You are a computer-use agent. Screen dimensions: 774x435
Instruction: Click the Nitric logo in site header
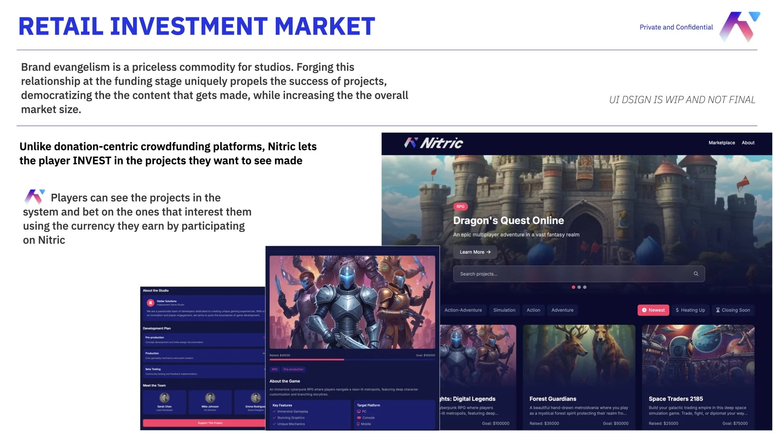[x=433, y=143]
